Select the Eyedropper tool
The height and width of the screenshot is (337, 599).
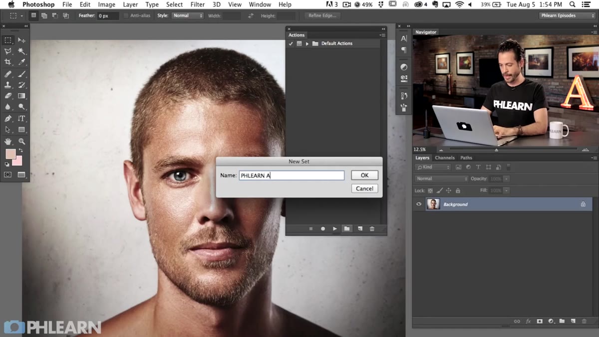coord(21,62)
